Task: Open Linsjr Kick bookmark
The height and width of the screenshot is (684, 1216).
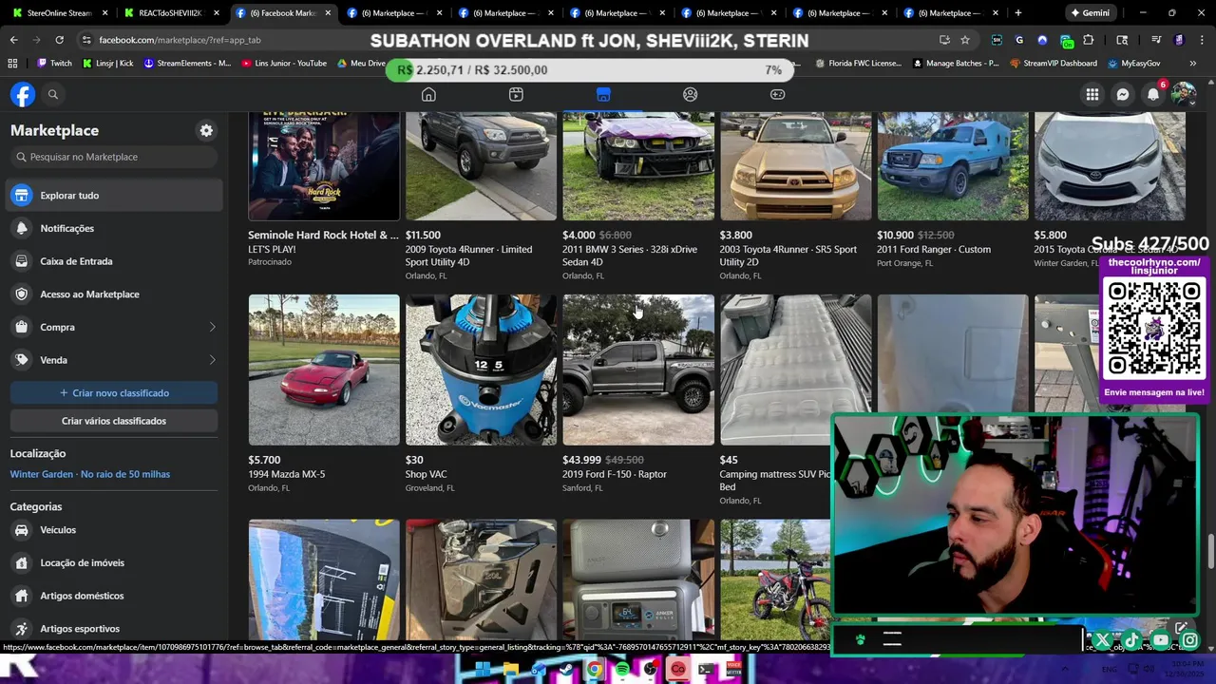Action: pyautogui.click(x=107, y=63)
